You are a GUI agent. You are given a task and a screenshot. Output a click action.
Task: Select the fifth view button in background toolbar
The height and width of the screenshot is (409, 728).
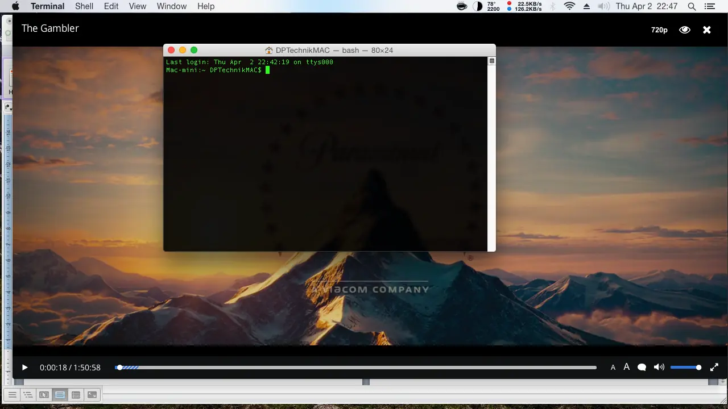(76, 395)
